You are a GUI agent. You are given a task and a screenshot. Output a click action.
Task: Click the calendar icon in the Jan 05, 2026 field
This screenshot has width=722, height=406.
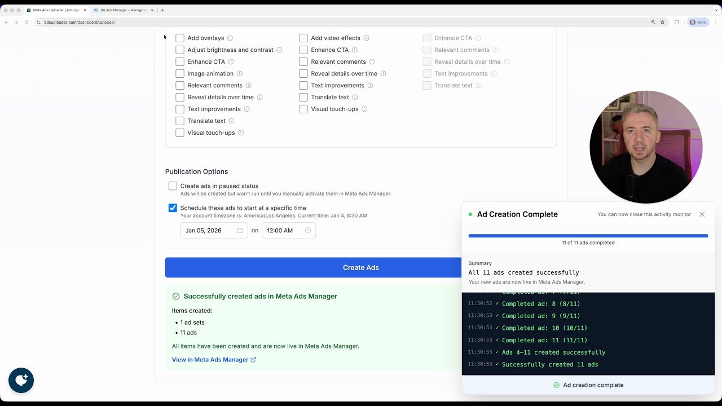(240, 231)
